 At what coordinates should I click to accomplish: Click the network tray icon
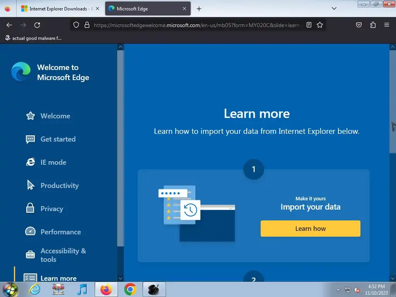click(348, 290)
